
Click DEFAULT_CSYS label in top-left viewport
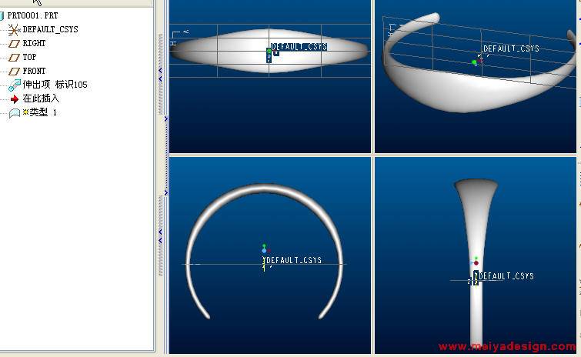pyautogui.click(x=299, y=47)
